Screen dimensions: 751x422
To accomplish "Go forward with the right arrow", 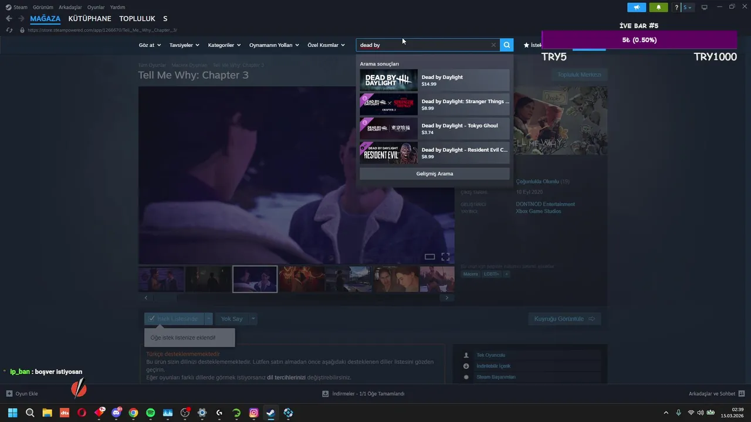I will (x=21, y=19).
